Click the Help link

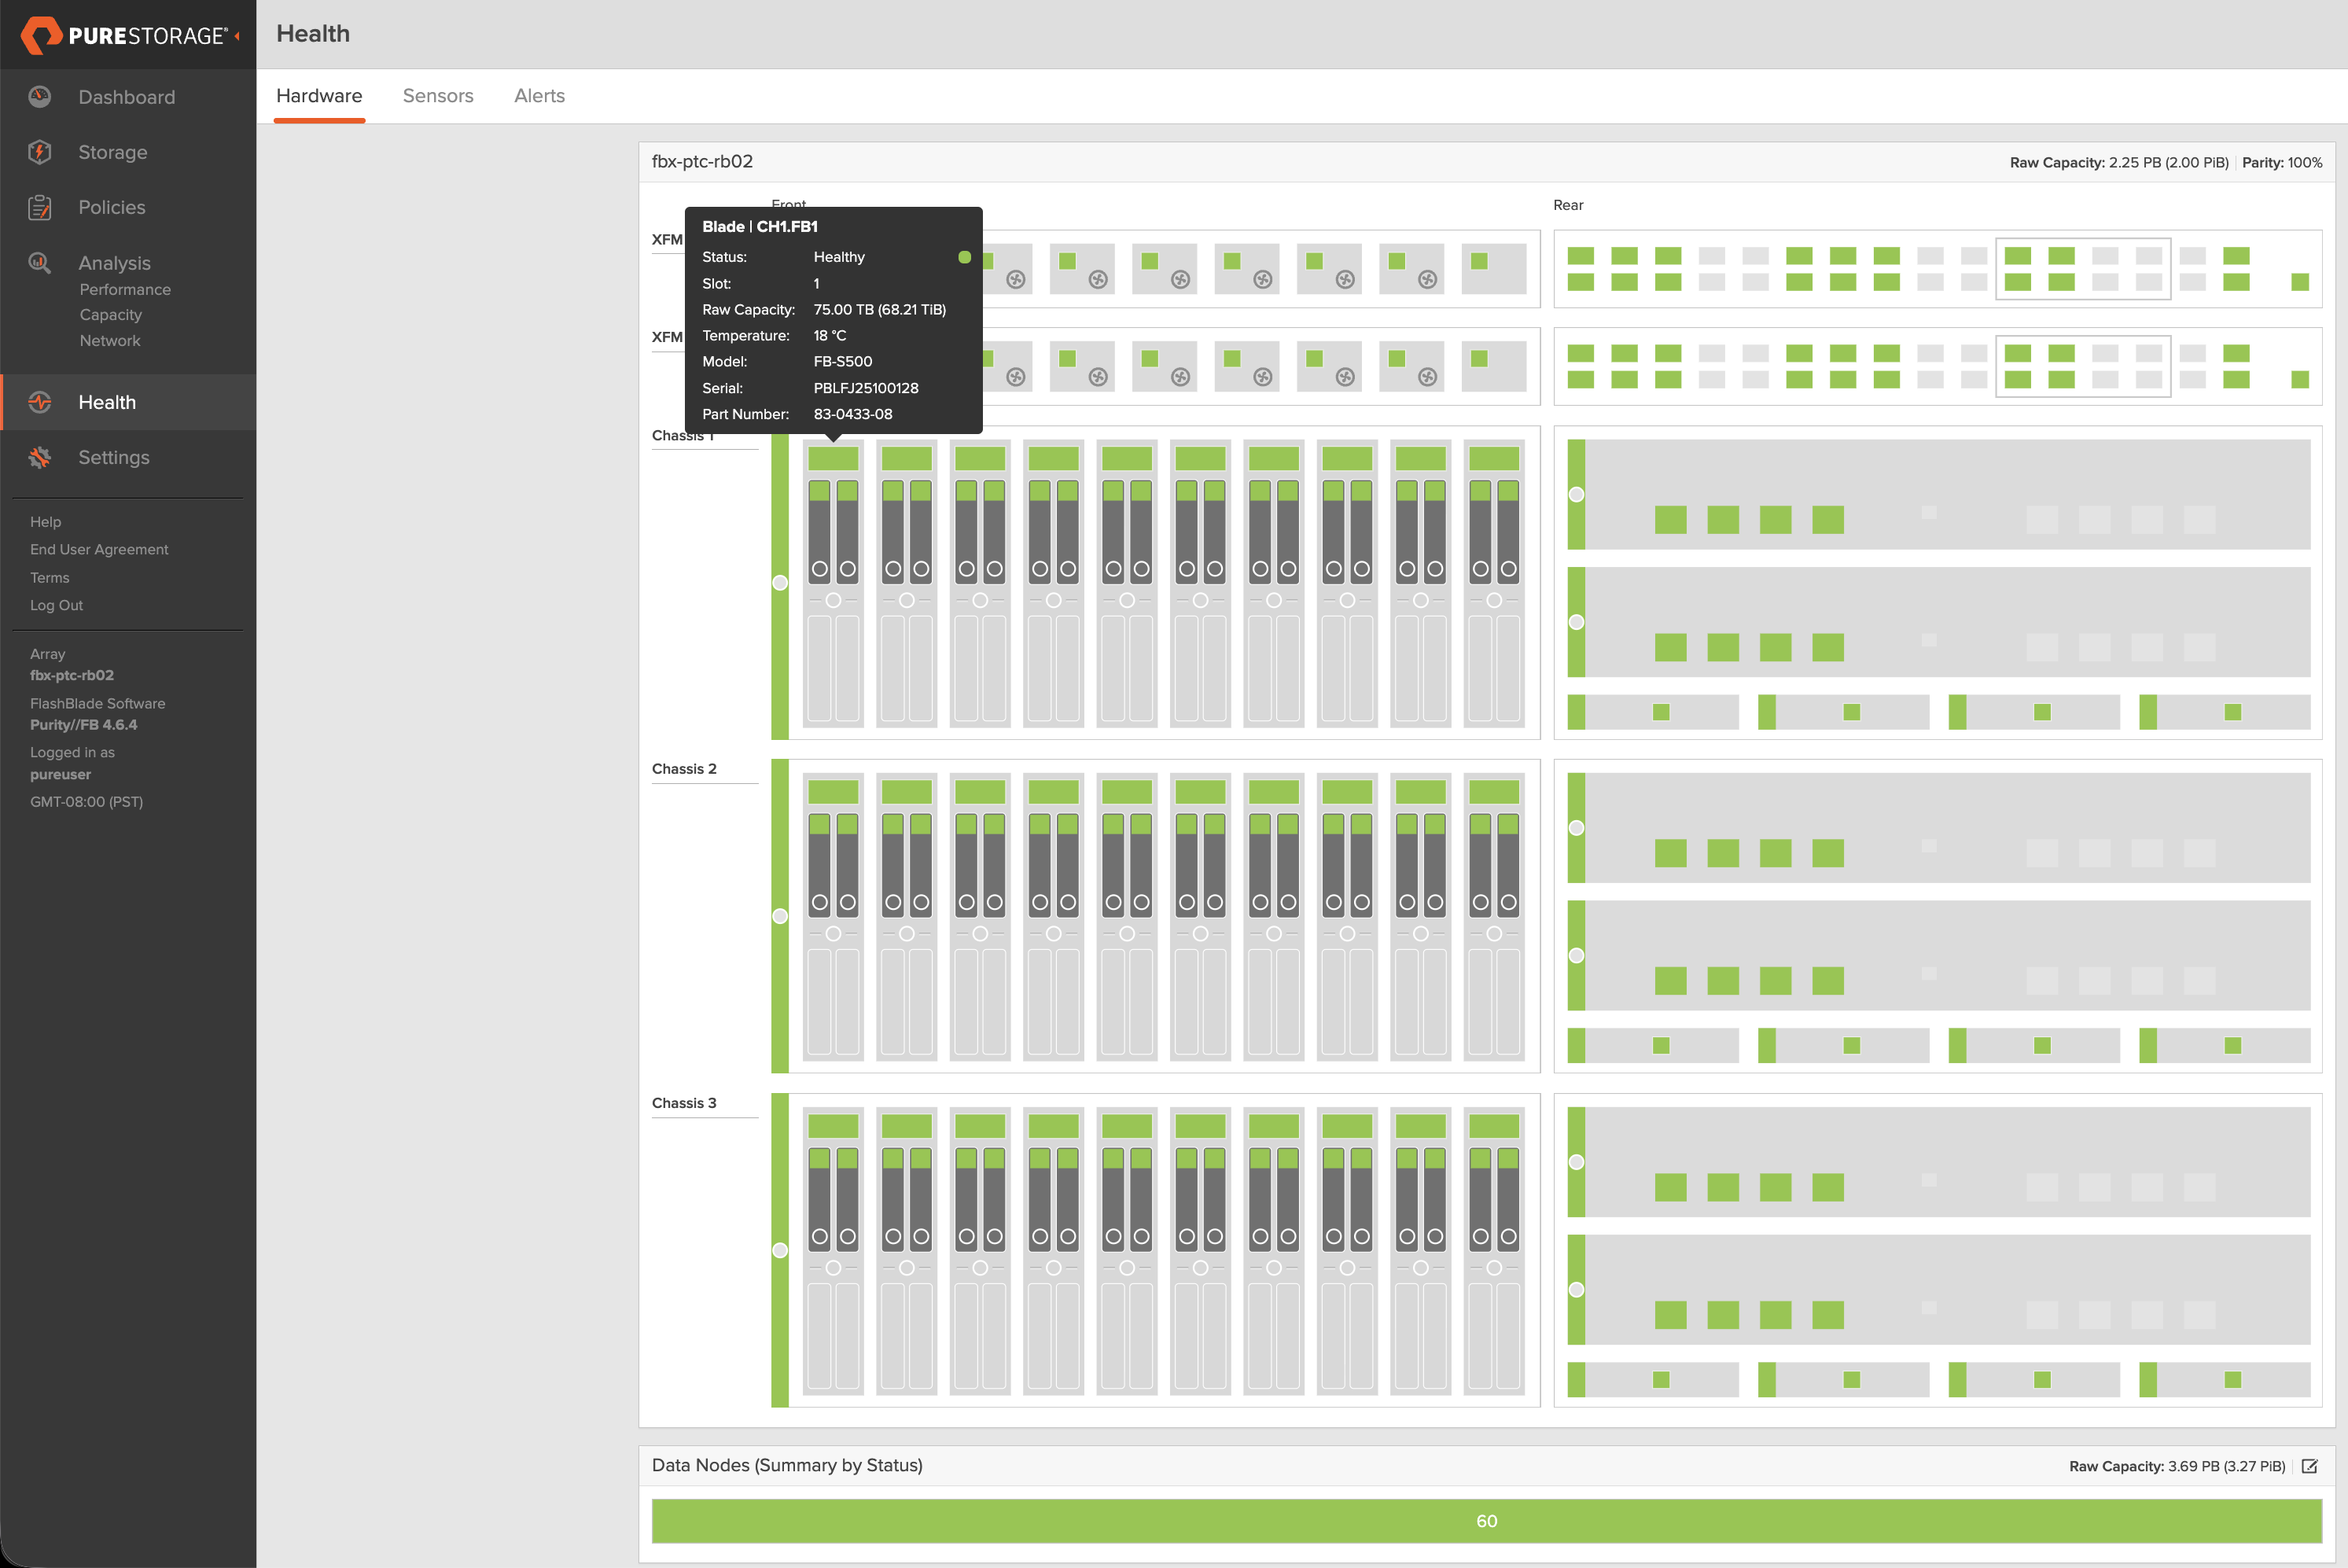click(x=45, y=522)
